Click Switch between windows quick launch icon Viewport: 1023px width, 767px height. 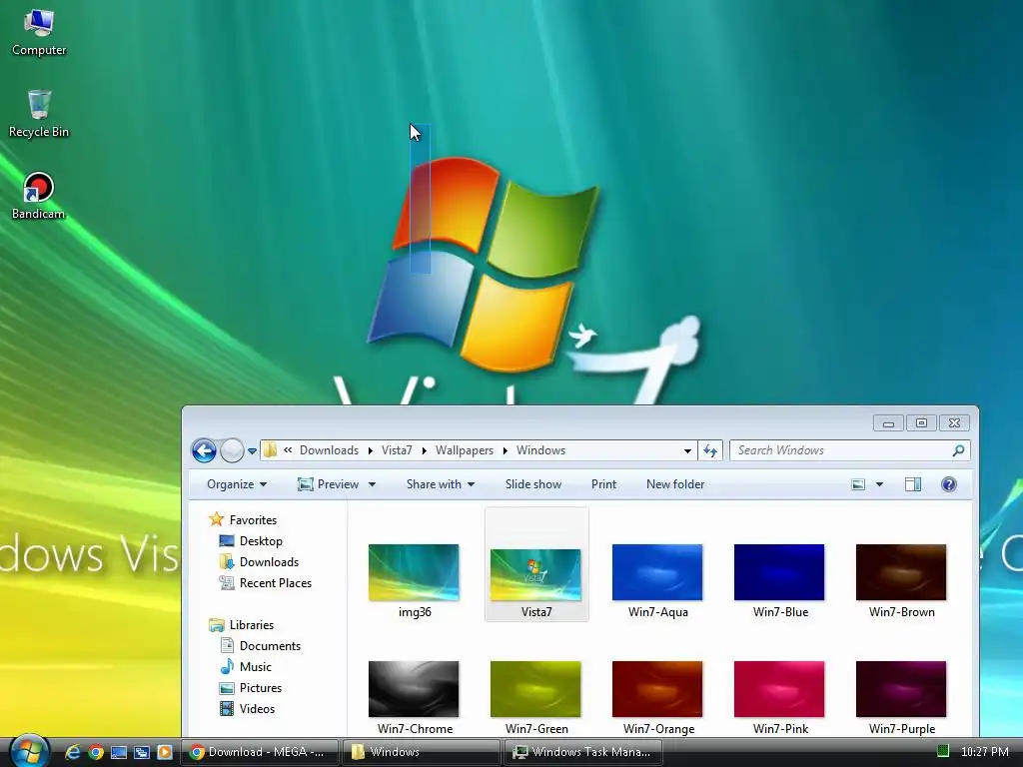click(142, 752)
